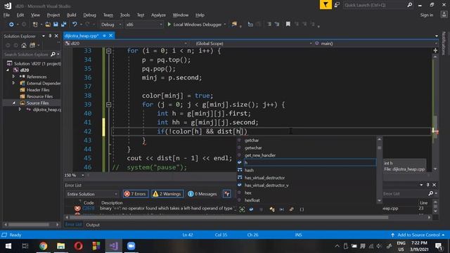The height and width of the screenshot is (253, 450).
Task: Collapse the dl20 project node
Action: pyautogui.click(x=8, y=70)
